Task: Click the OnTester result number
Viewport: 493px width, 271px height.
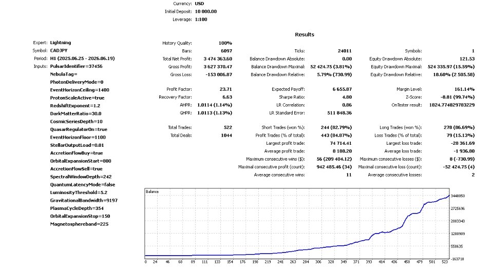Action: (x=452, y=105)
